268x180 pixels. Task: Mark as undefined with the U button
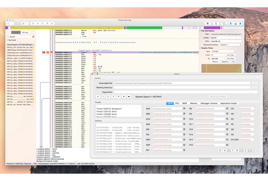[52, 23]
